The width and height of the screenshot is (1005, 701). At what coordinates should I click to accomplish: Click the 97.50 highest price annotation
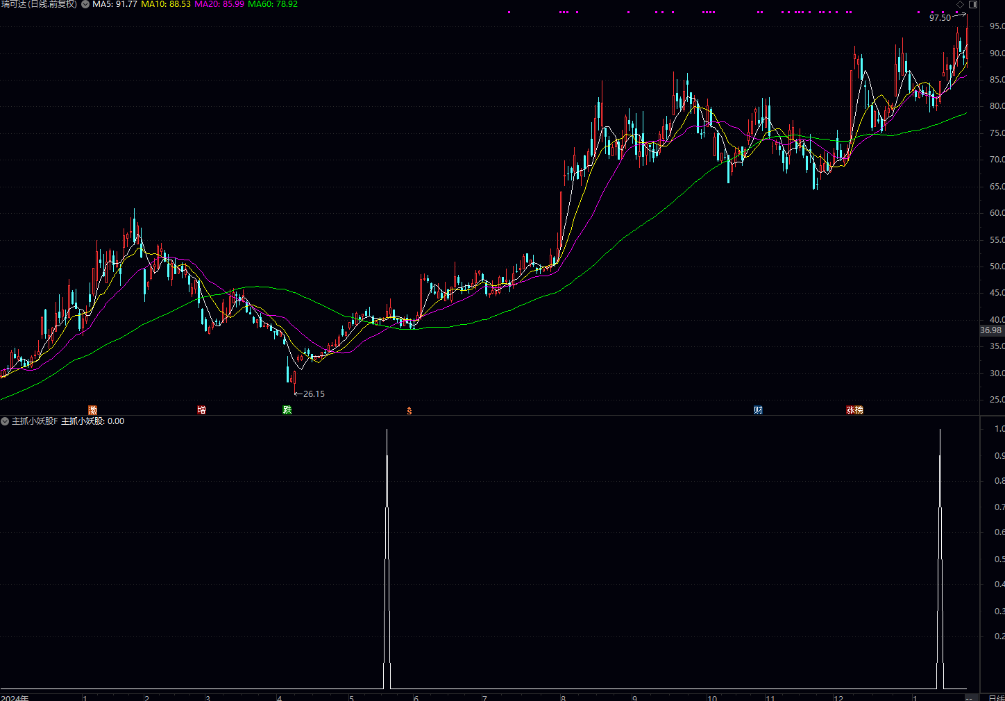940,18
